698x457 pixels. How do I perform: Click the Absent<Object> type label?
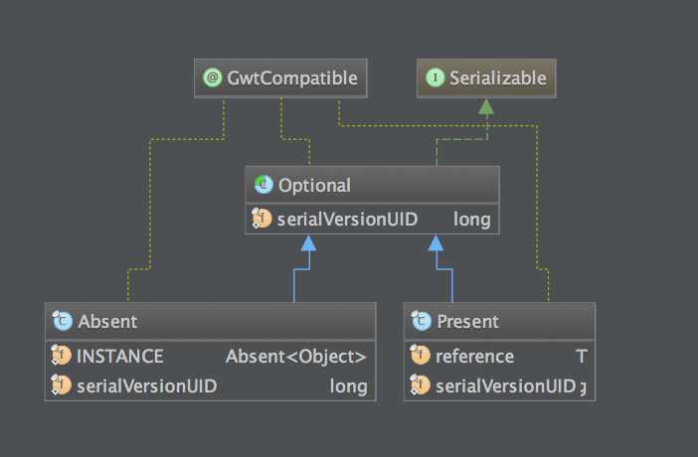click(296, 356)
